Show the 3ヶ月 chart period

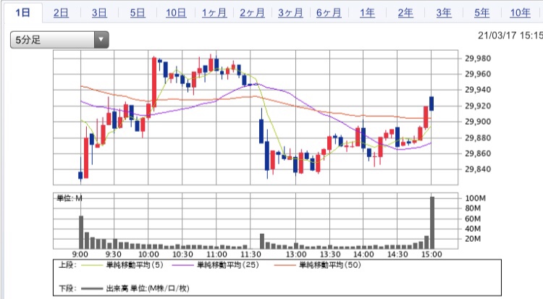pos(290,13)
